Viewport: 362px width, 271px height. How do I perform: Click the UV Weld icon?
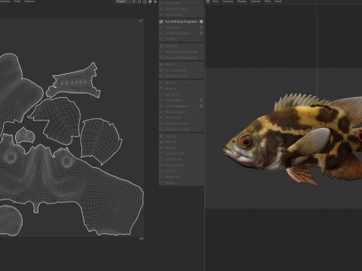point(161,39)
